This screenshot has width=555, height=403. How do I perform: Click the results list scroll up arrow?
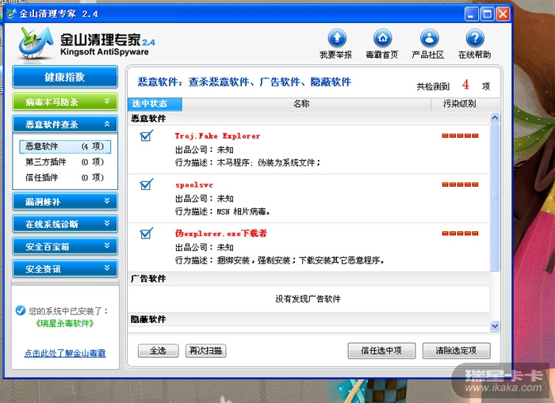[495, 117]
